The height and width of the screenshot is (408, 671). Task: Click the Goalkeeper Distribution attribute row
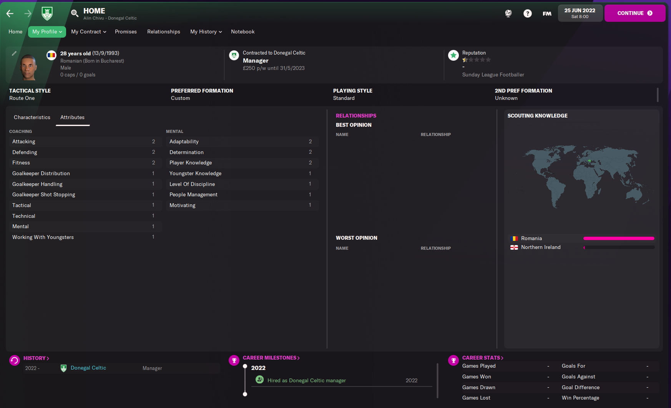[85, 174]
